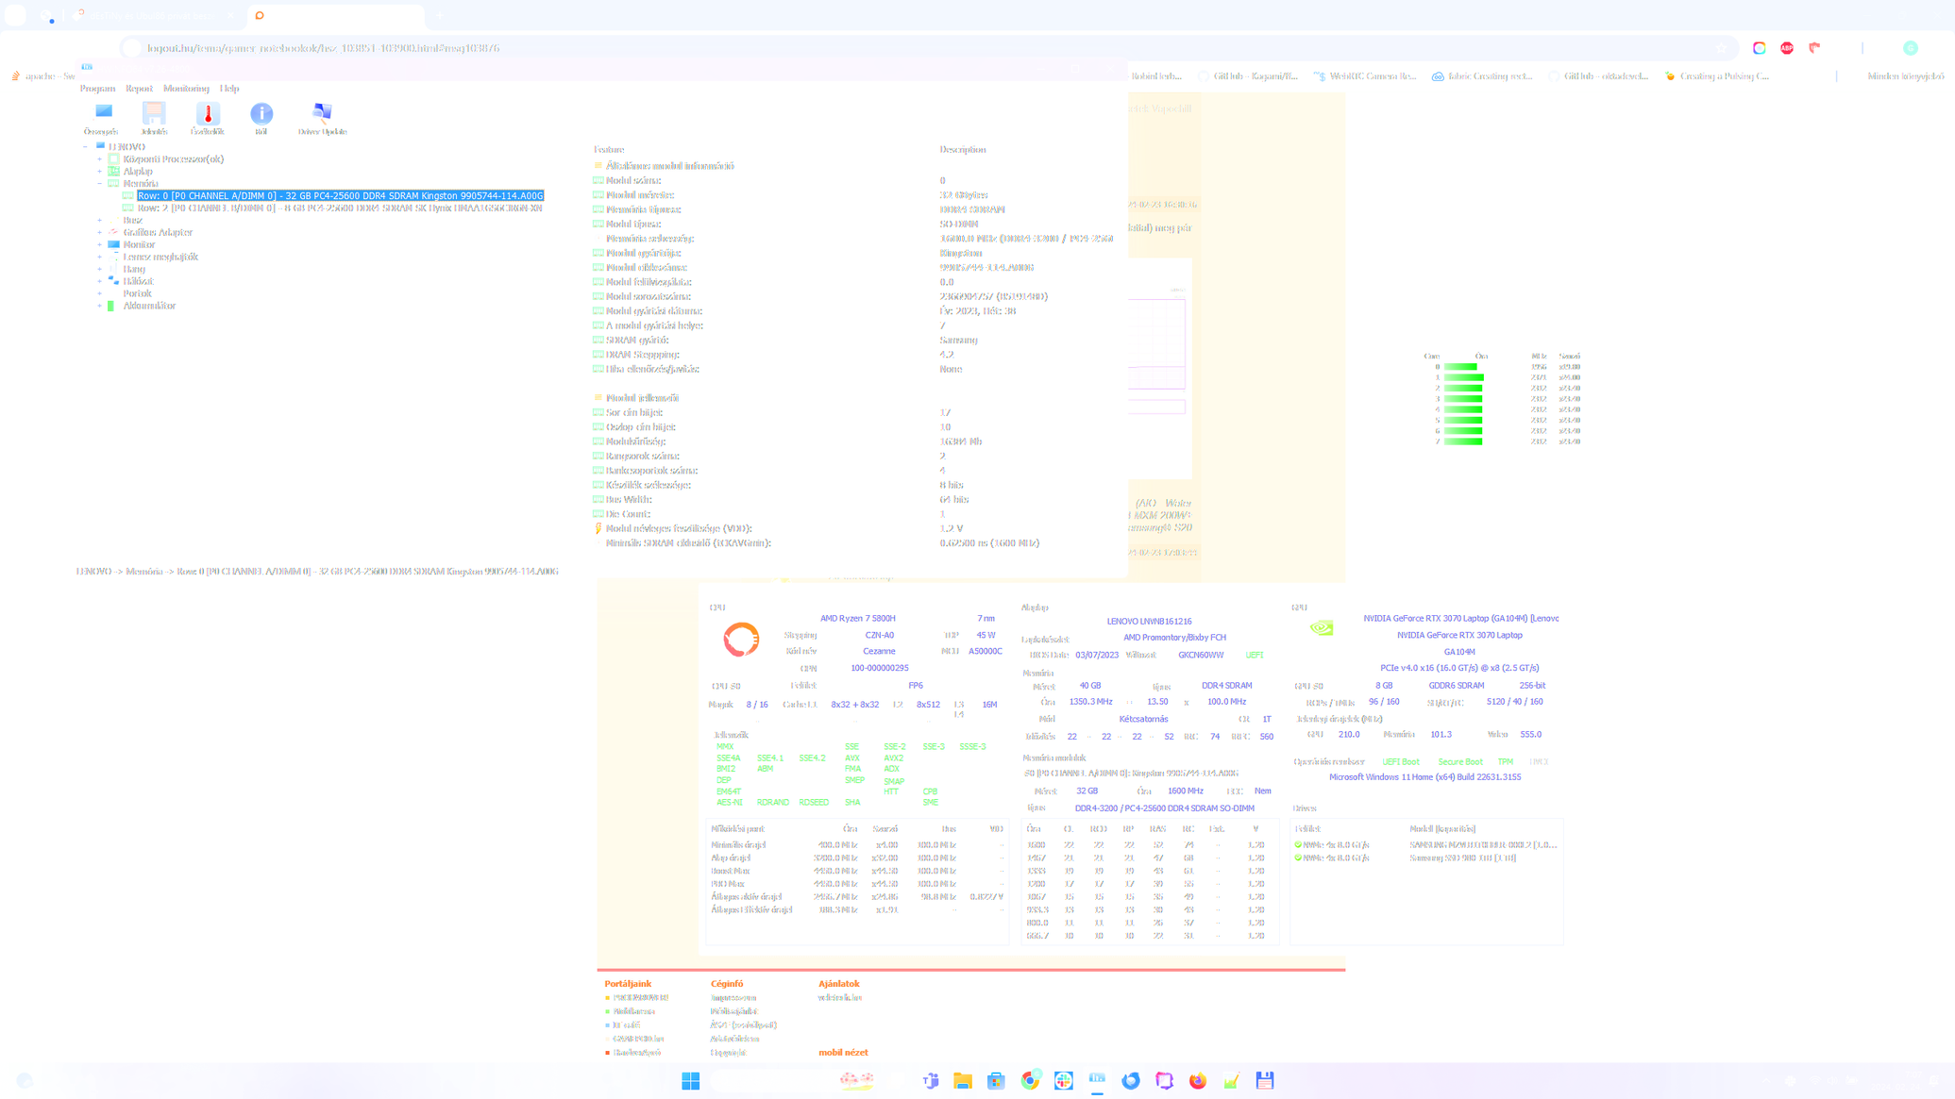The height and width of the screenshot is (1099, 1955).
Task: Bookmark this page with the star icon
Action: (1722, 48)
